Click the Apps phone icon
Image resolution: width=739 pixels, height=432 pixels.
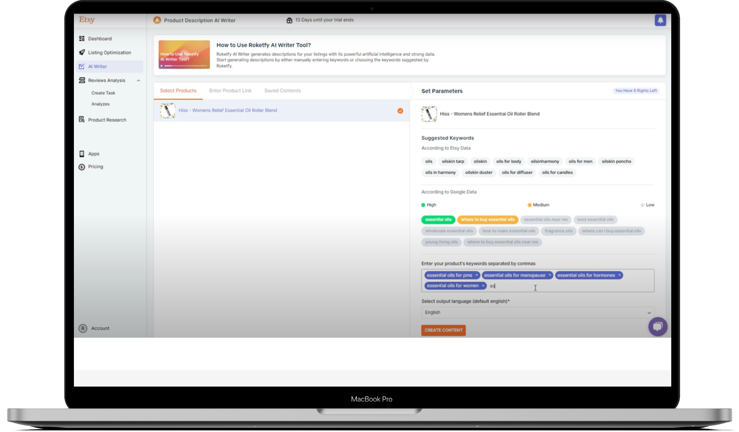82,154
